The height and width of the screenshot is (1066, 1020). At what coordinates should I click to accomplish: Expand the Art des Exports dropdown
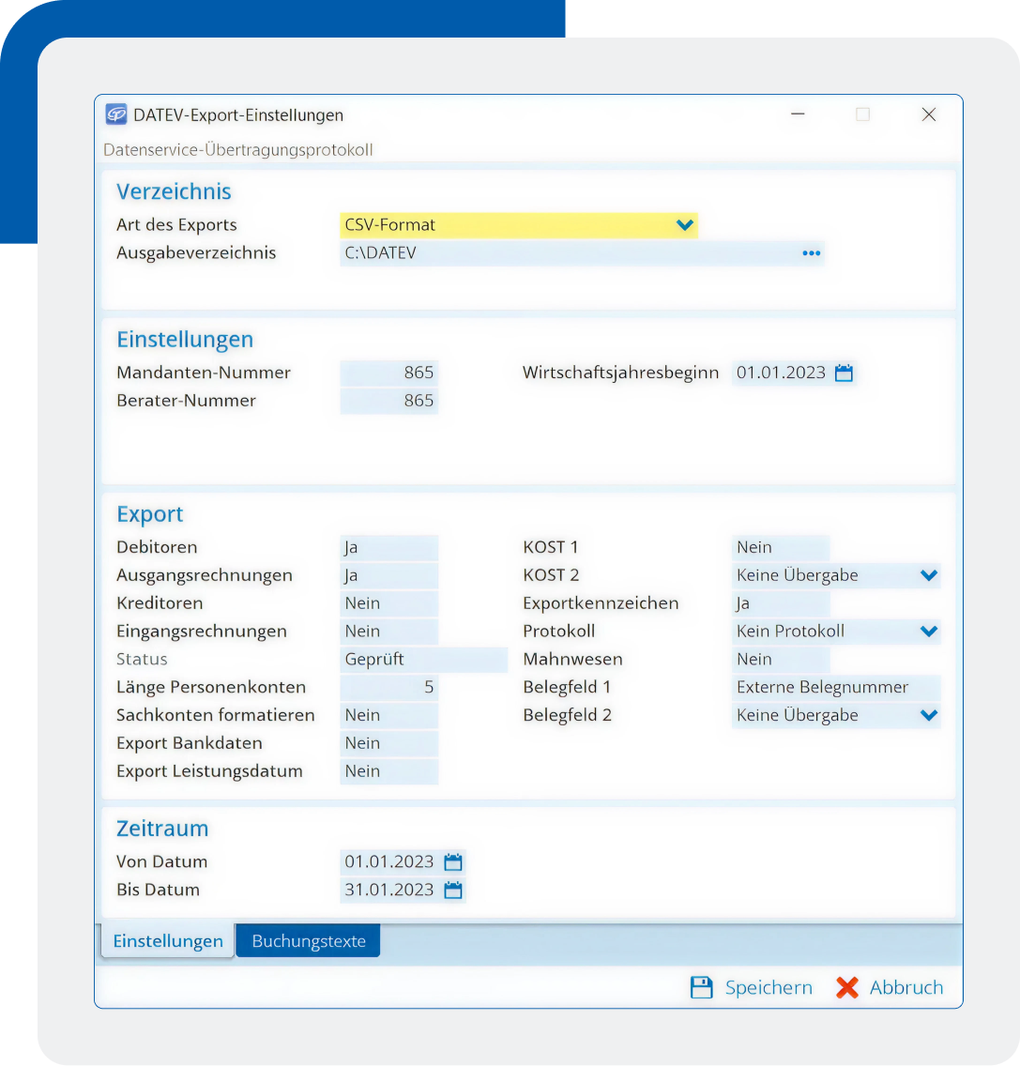click(x=685, y=225)
